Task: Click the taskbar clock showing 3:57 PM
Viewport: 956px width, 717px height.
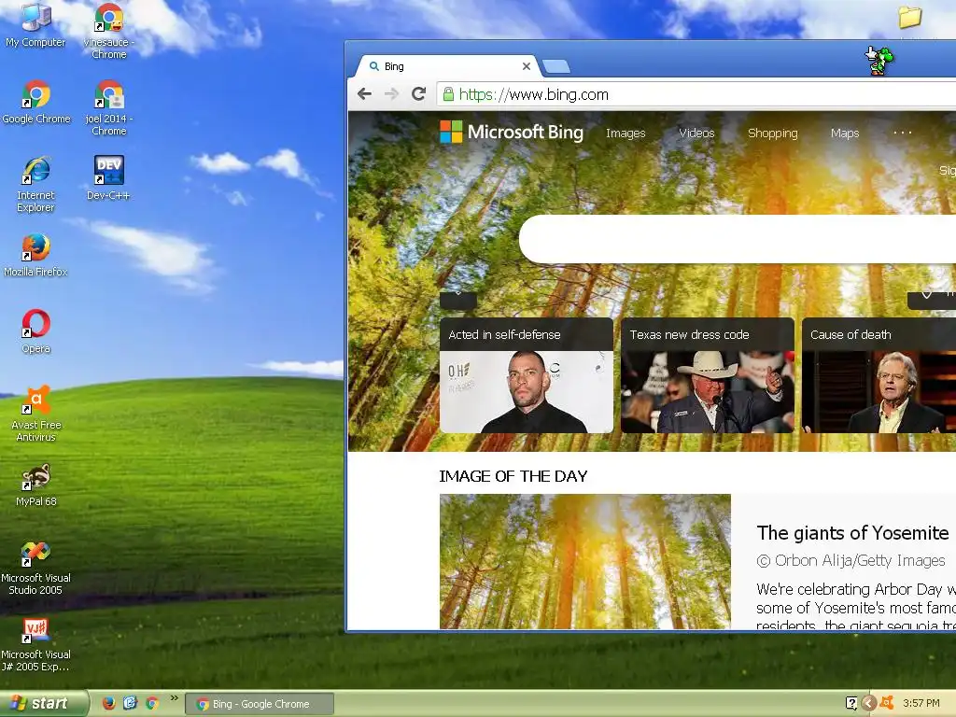Action: click(921, 703)
